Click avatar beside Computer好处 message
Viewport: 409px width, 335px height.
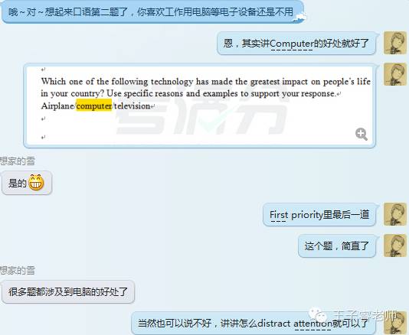point(395,43)
